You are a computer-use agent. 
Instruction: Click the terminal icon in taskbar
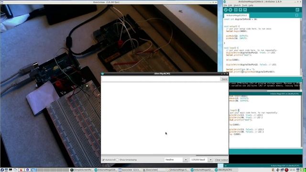click(11, 170)
